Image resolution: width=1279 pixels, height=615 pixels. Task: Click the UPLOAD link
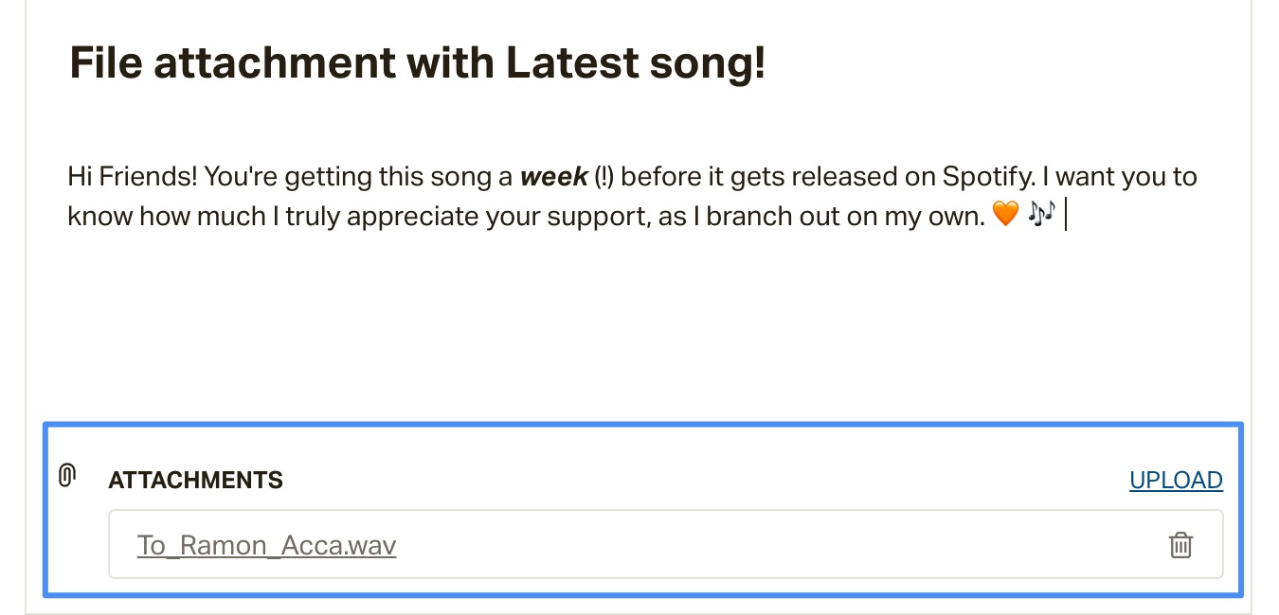[x=1176, y=480]
